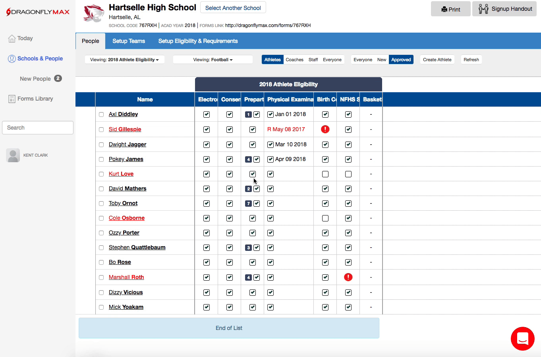Open Stephen Quattlebaum's profile link
The image size is (541, 357).
[x=137, y=247]
